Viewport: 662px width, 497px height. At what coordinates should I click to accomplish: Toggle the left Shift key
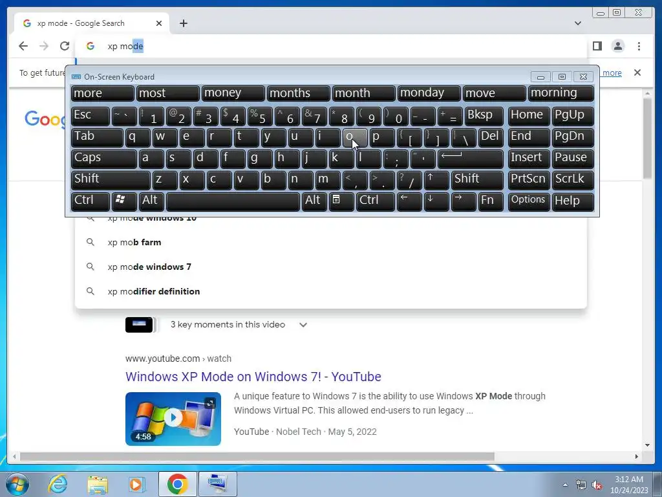(x=111, y=181)
